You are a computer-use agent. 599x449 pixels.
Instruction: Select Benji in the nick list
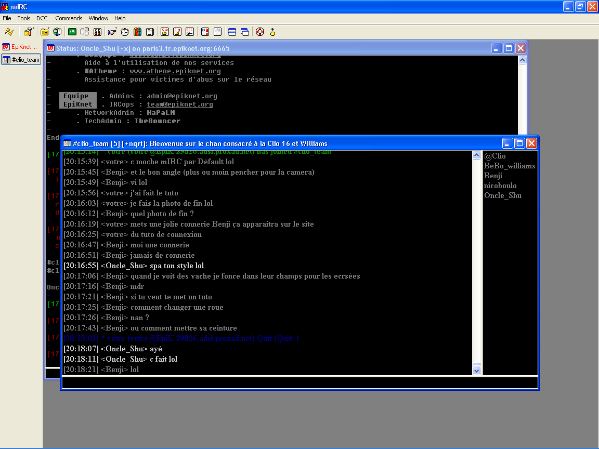(x=493, y=176)
